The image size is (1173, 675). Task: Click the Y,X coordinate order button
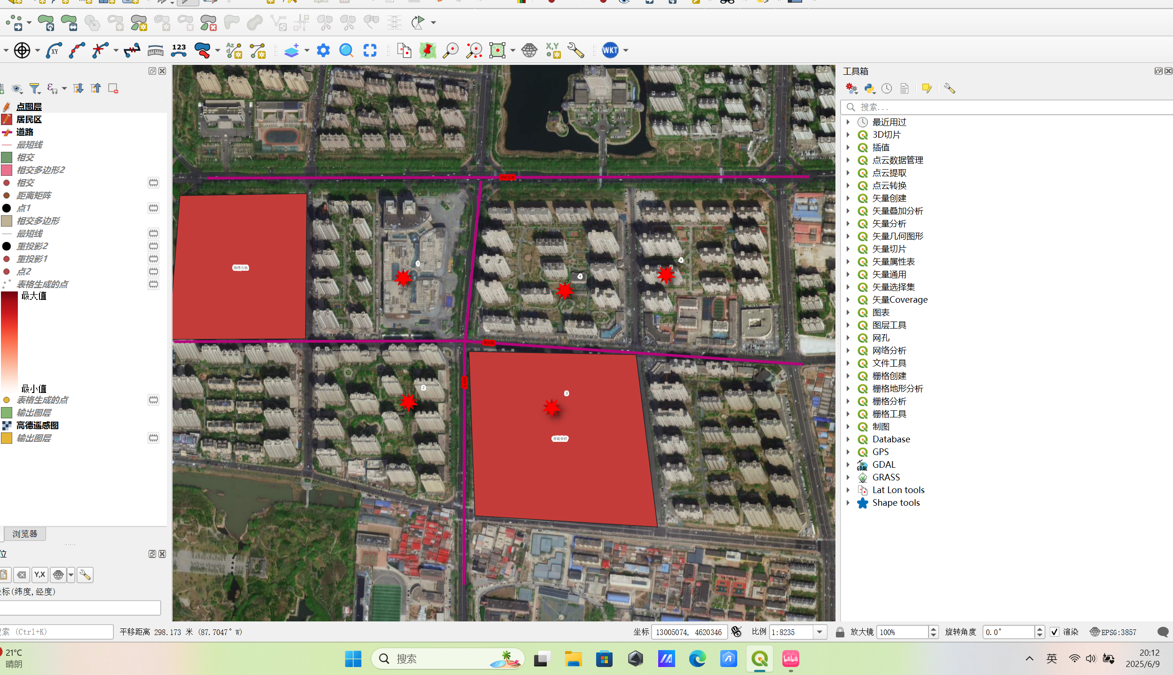point(39,574)
